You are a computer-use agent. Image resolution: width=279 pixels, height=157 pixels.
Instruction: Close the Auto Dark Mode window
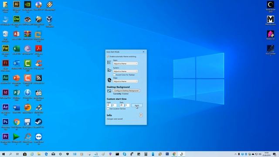143,51
